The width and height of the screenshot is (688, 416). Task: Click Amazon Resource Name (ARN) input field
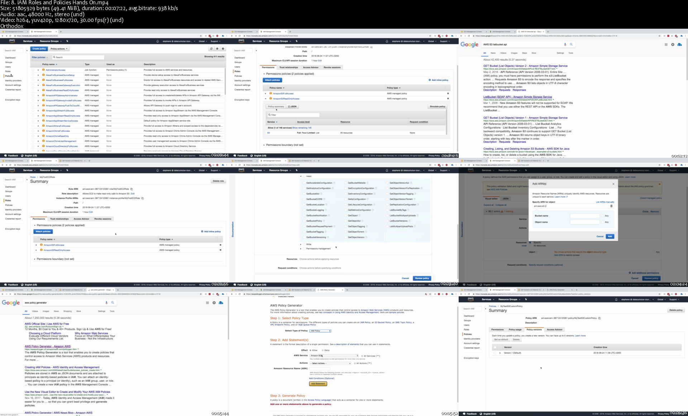[320, 369]
